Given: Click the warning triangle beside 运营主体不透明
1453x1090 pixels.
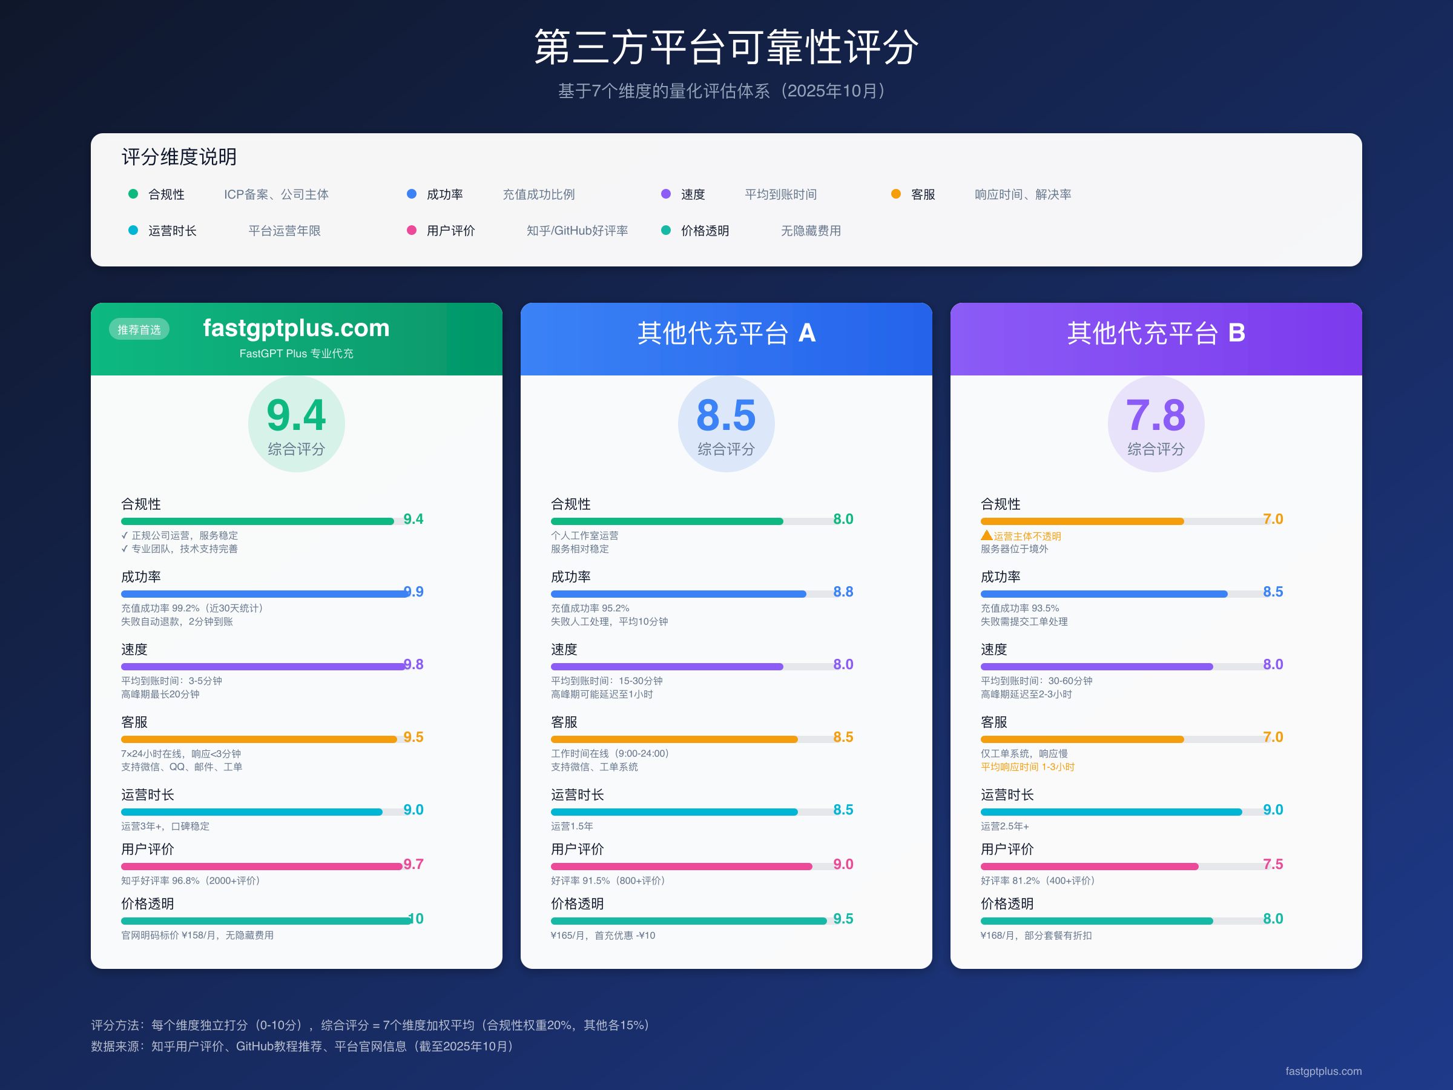Looking at the screenshot, I should point(986,535).
